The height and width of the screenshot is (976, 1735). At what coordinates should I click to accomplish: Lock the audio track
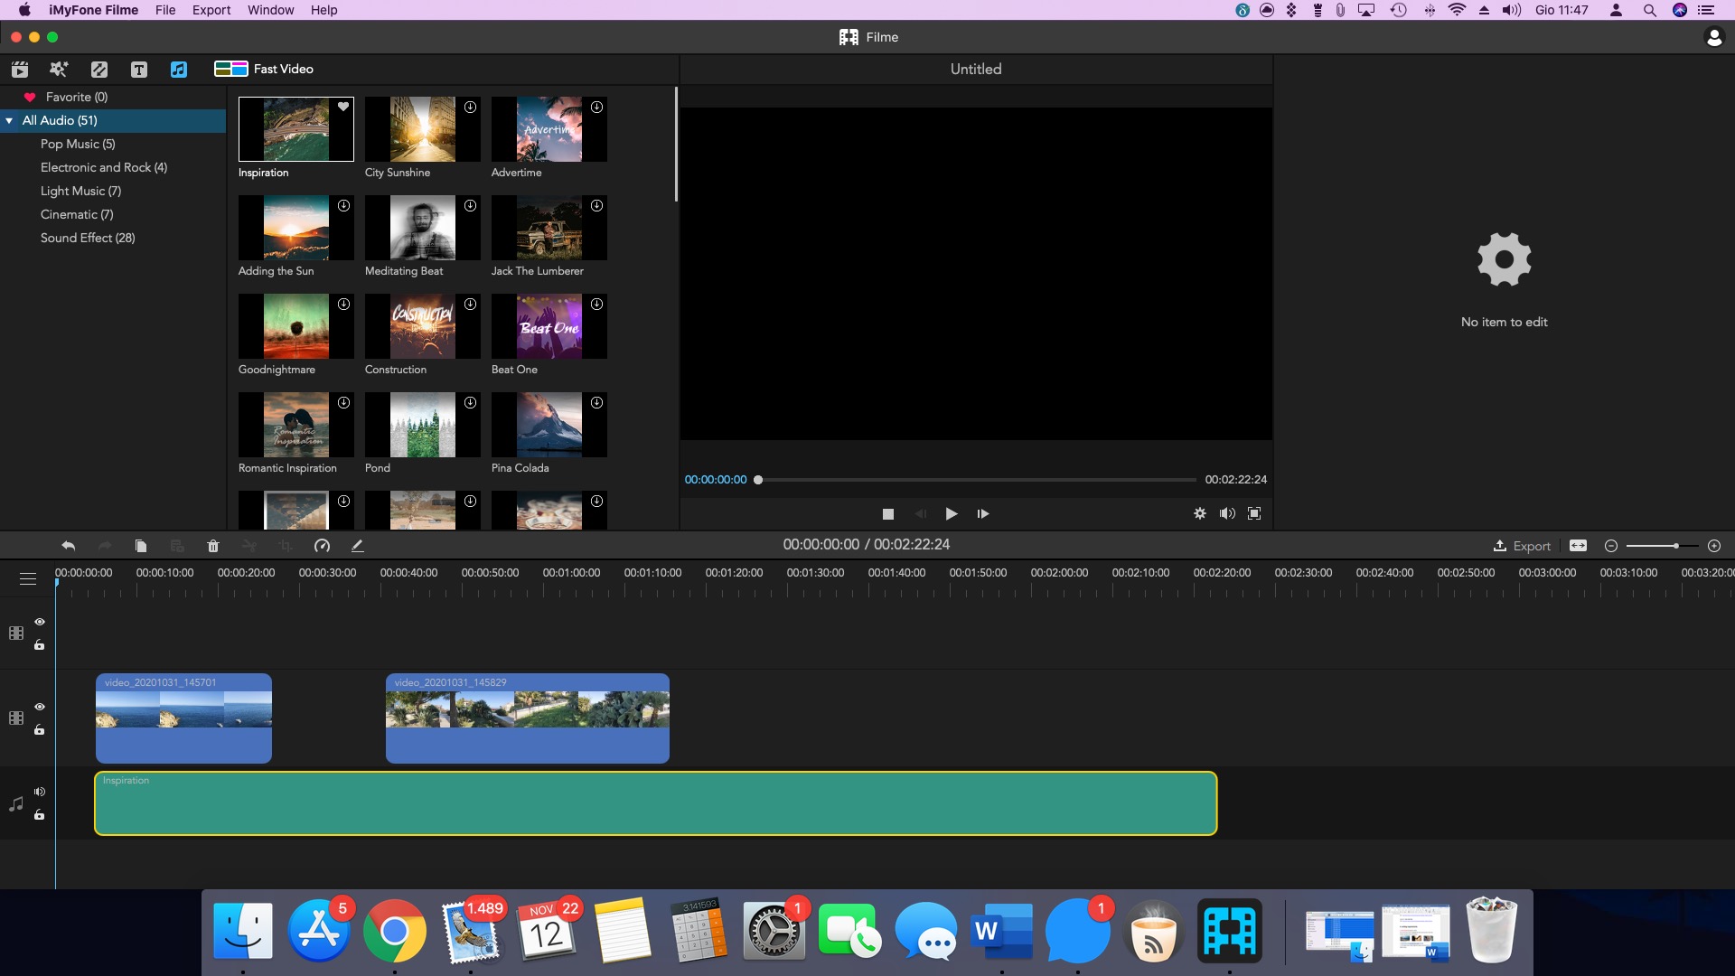pyautogui.click(x=40, y=815)
